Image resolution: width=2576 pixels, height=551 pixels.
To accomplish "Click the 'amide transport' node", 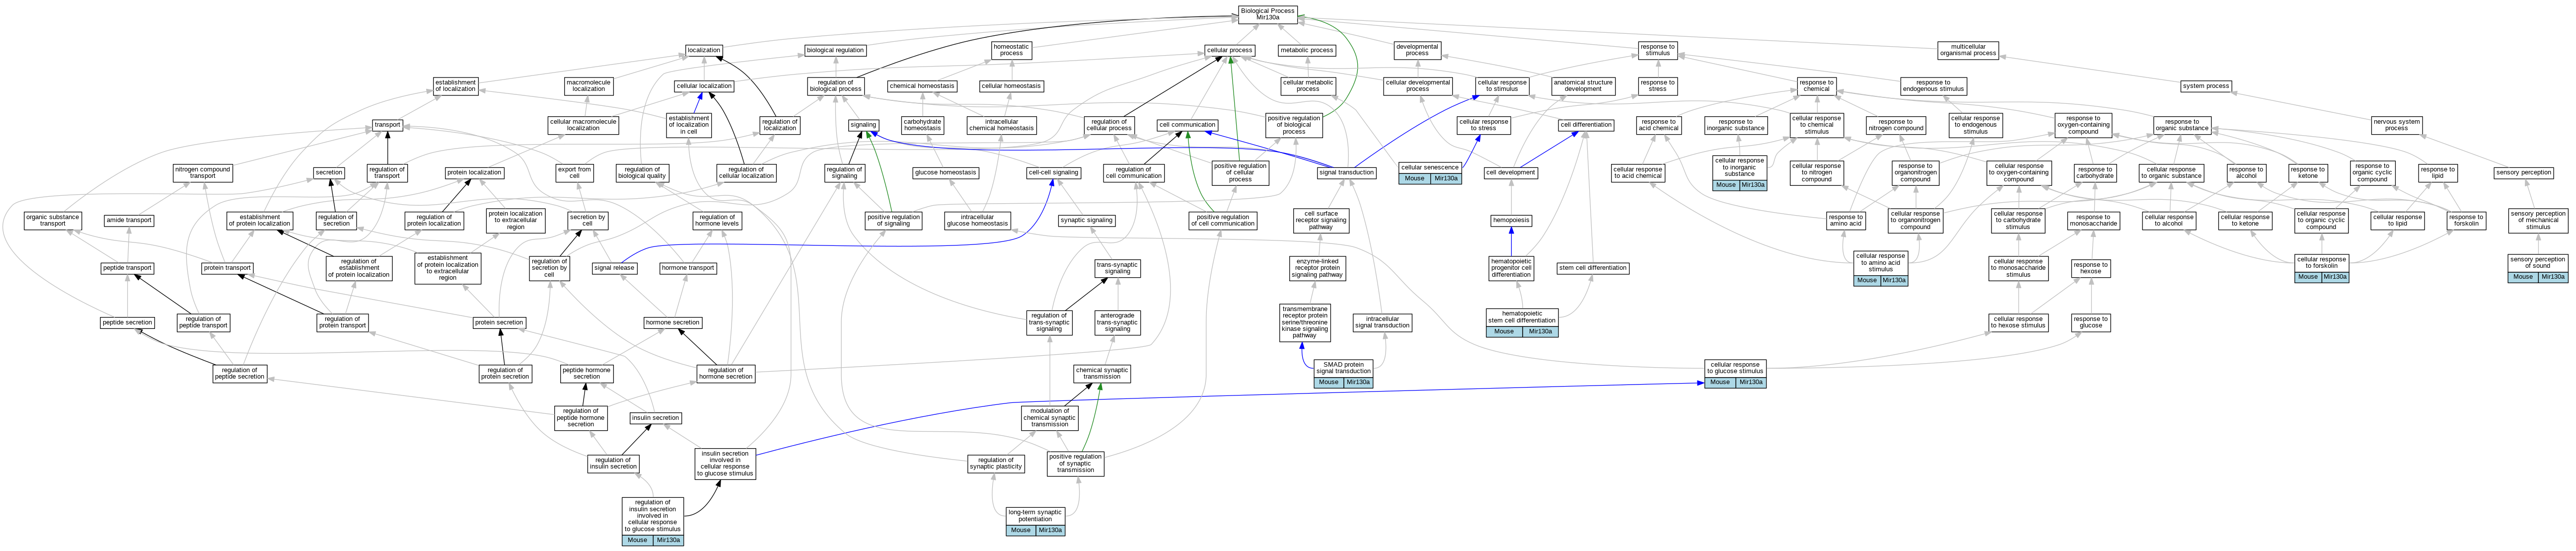I will point(129,220).
